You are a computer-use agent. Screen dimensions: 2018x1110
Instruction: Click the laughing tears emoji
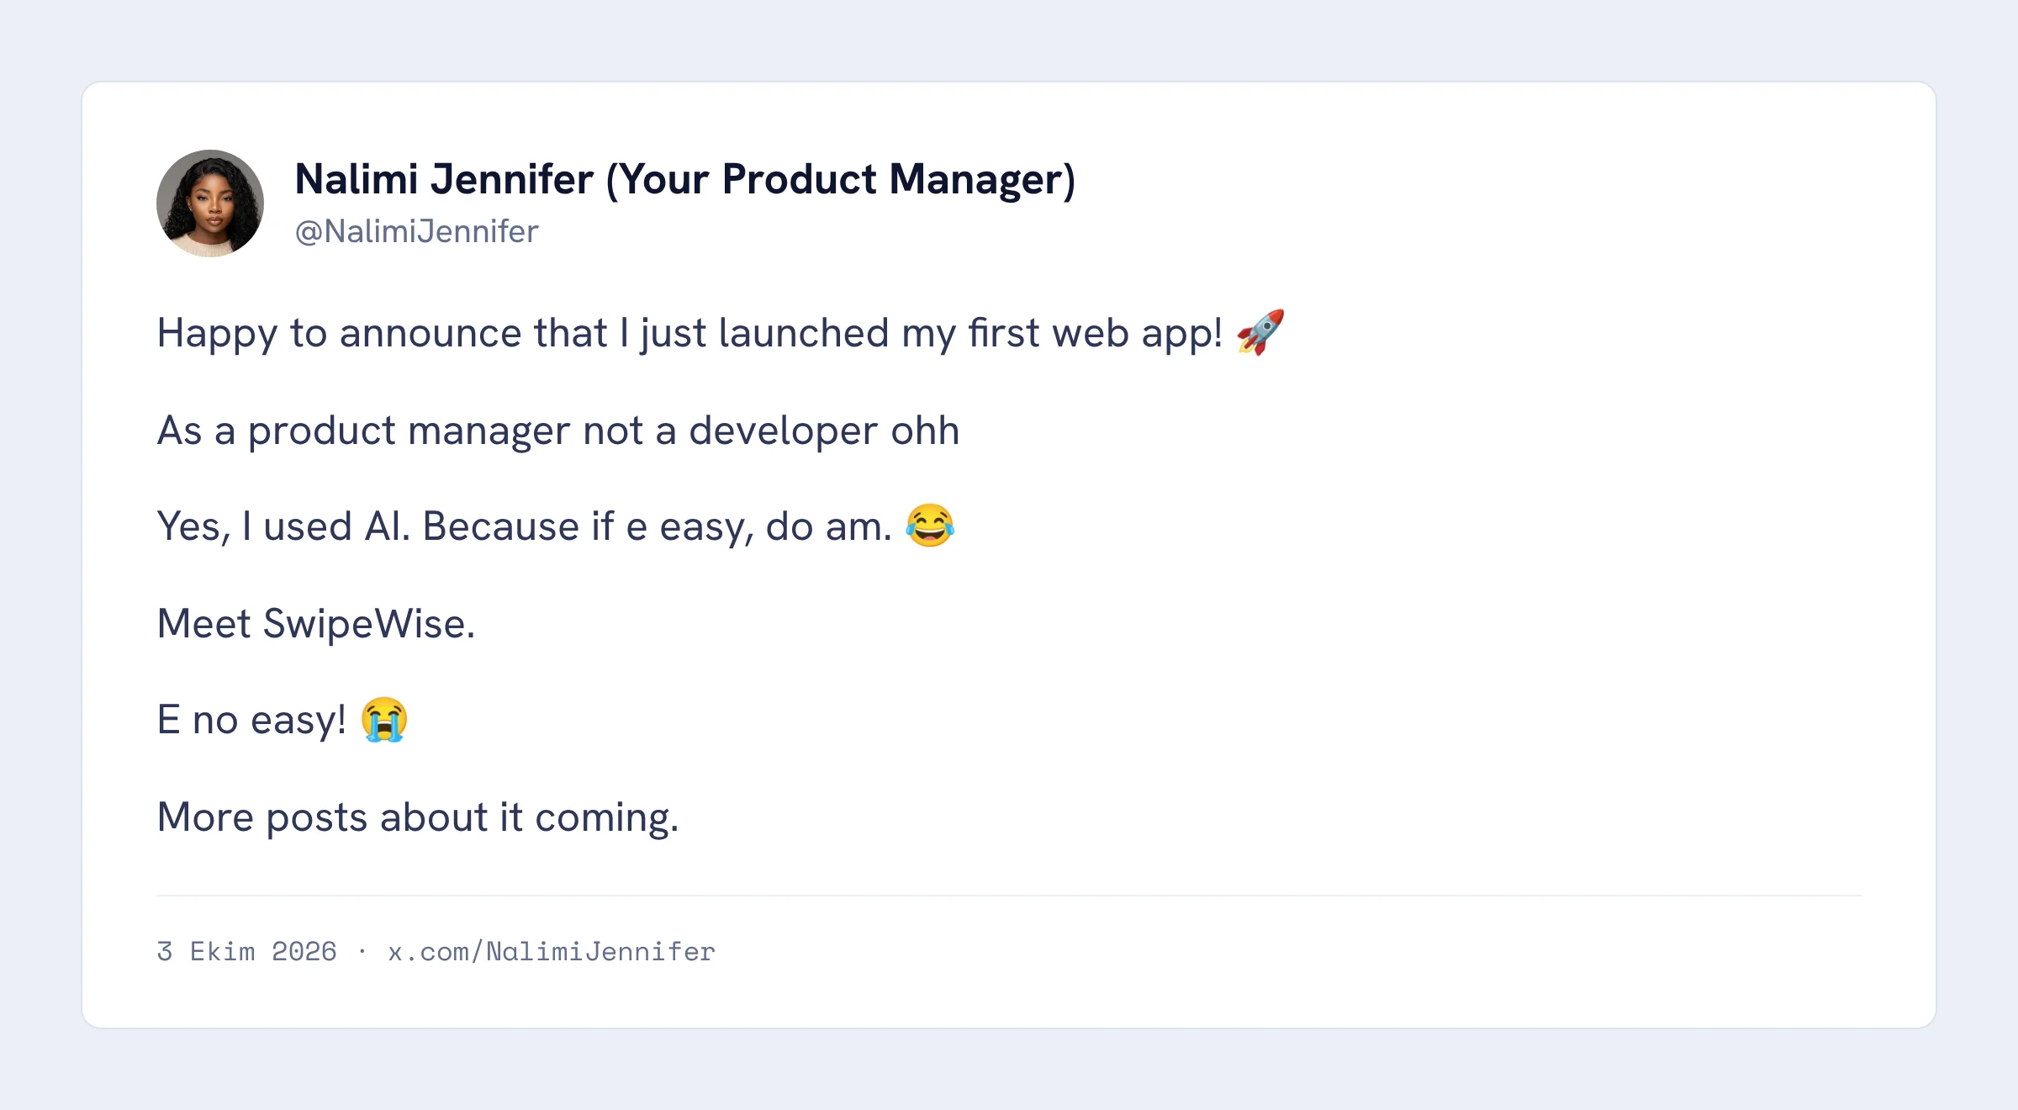pyautogui.click(x=930, y=526)
